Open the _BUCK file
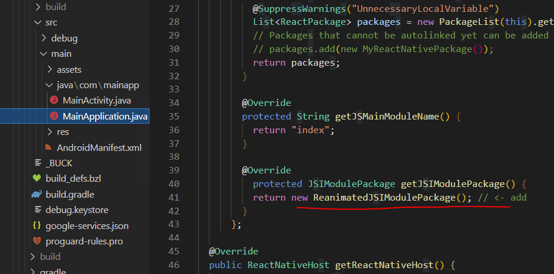Screen dimensions: 554x274 pos(59,163)
